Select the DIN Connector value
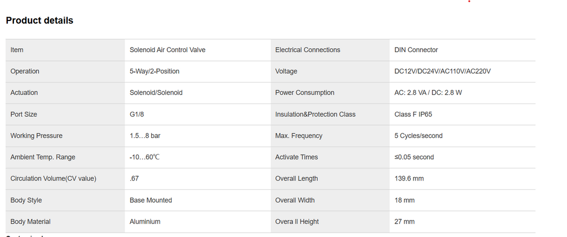The width and height of the screenshot is (567, 237). point(416,50)
